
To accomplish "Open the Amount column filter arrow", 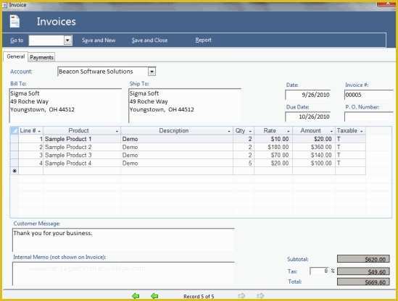I will [331, 131].
